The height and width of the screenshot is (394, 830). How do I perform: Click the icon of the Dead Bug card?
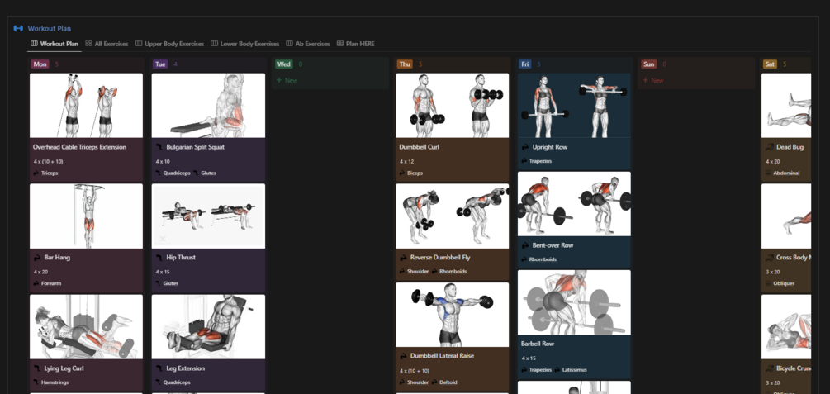pyautogui.click(x=769, y=147)
